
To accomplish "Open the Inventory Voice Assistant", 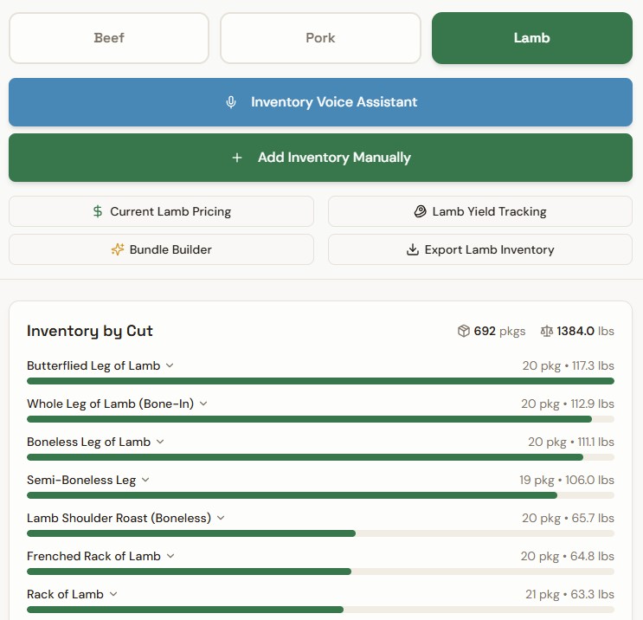I will 320,102.
